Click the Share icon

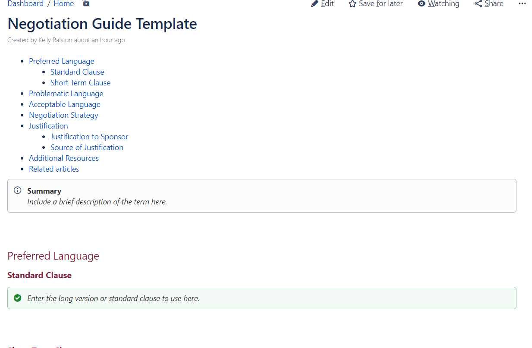point(478,3)
